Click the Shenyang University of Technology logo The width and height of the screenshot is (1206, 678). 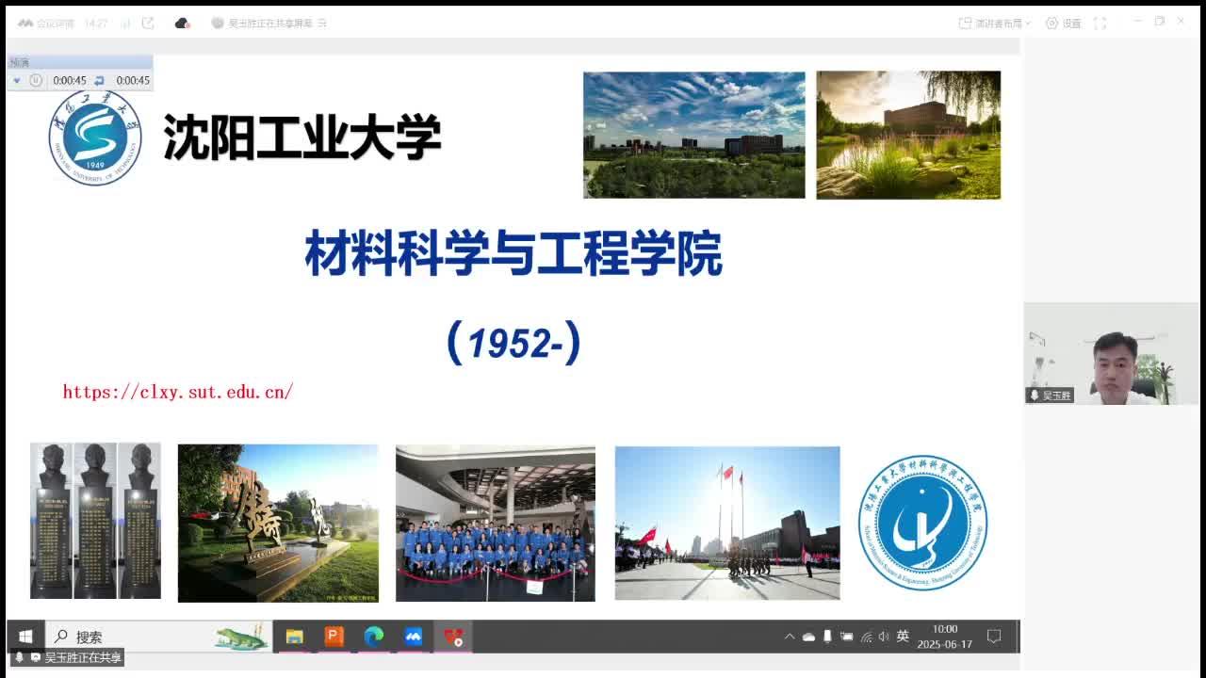coord(94,138)
